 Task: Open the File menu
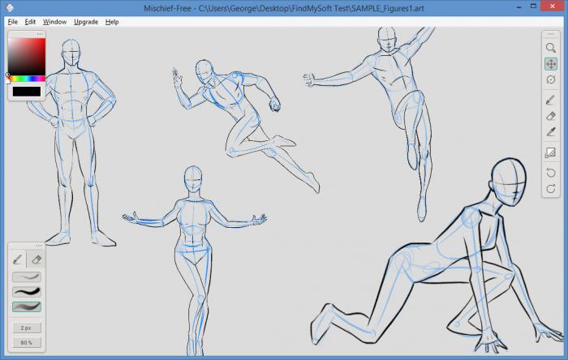[x=13, y=22]
